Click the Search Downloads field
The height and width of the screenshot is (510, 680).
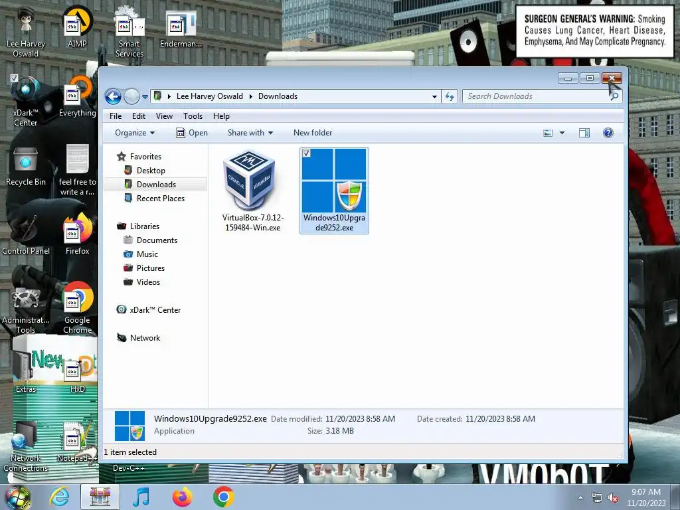[x=536, y=96]
